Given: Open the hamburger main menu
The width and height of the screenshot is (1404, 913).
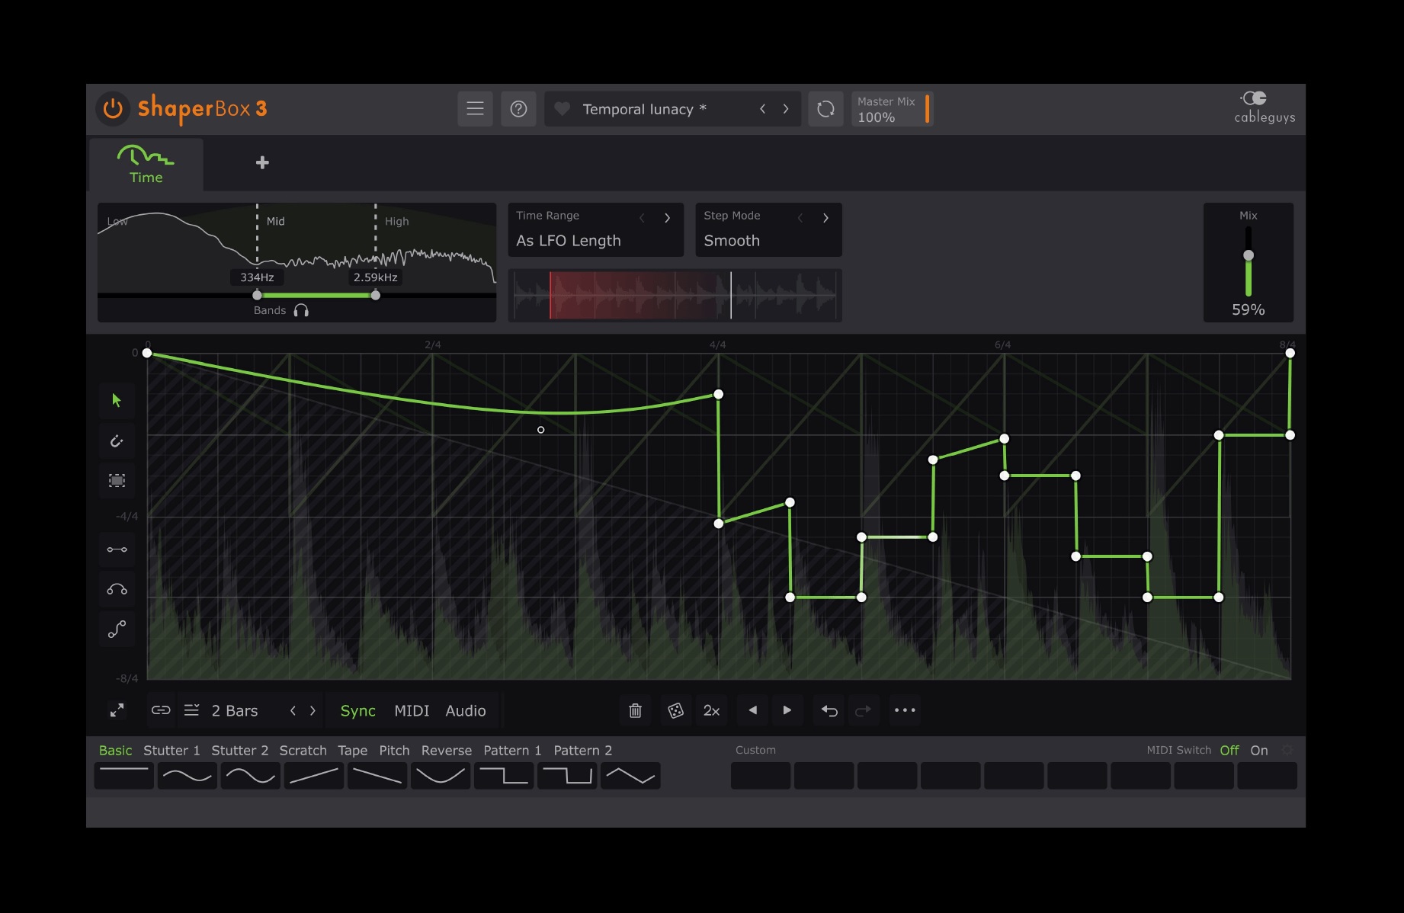Looking at the screenshot, I should coord(475,109).
